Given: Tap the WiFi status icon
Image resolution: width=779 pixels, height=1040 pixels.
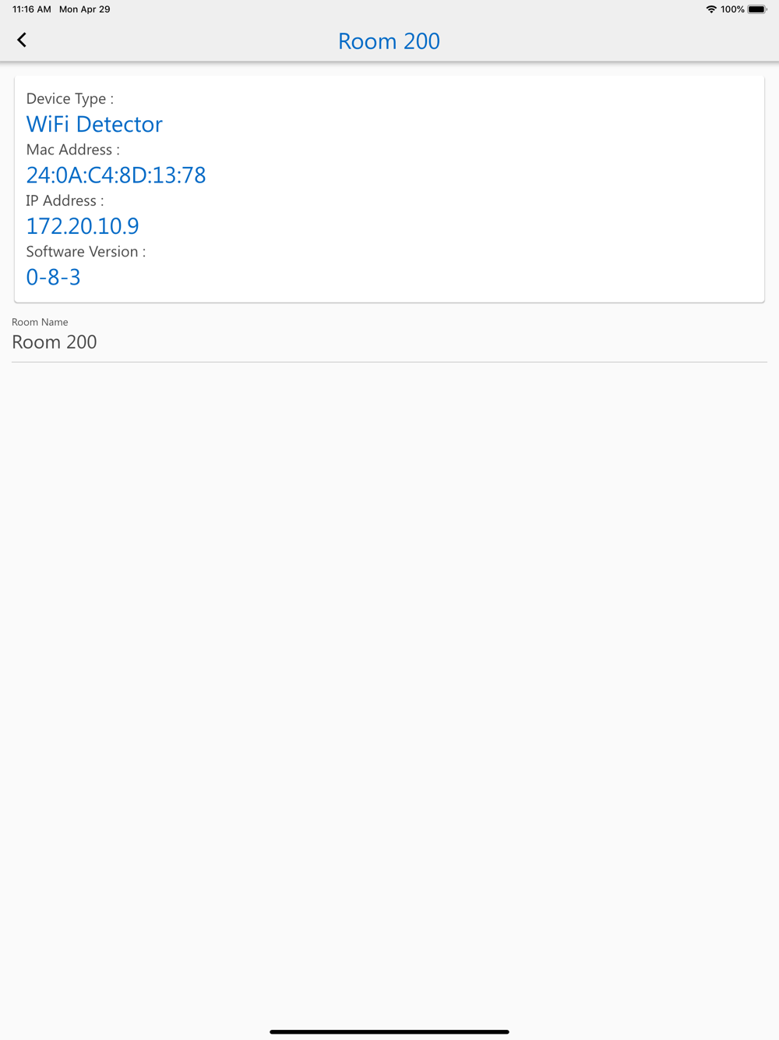Looking at the screenshot, I should pyautogui.click(x=711, y=9).
